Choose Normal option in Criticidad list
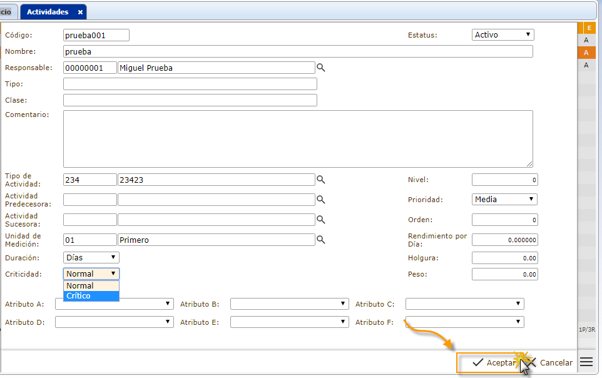 [x=91, y=285]
